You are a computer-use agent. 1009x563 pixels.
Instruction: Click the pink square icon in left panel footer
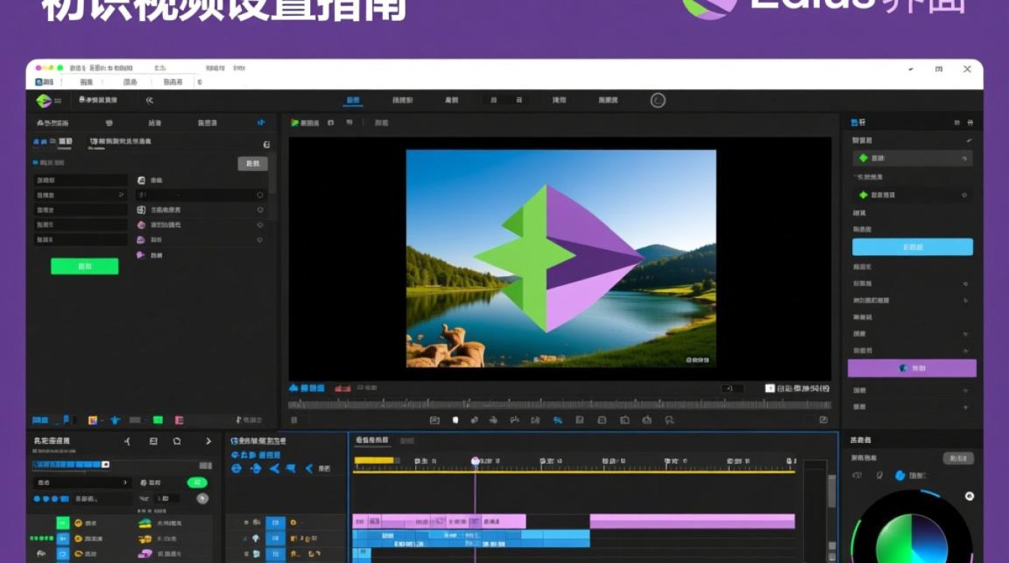pos(179,420)
